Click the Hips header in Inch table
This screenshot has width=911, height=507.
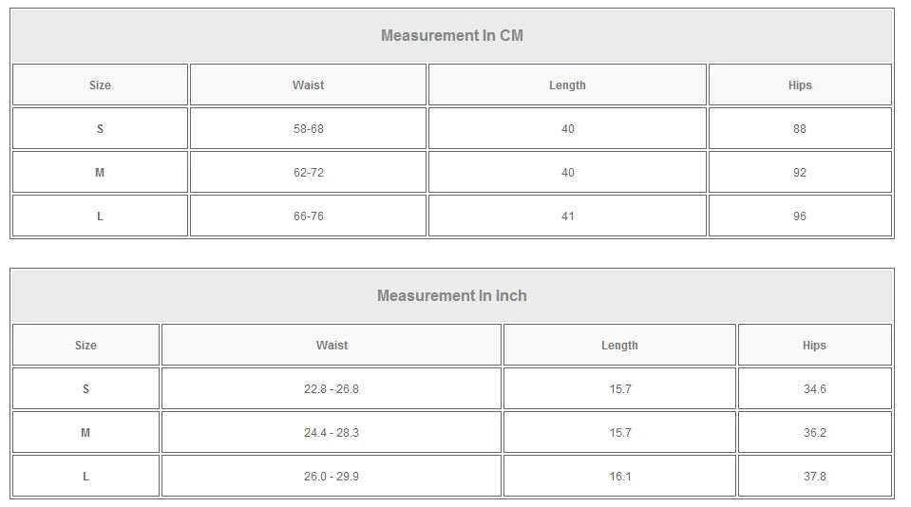[814, 346]
